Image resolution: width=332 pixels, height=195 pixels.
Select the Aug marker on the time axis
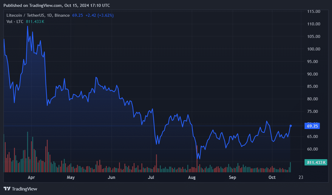(192, 177)
